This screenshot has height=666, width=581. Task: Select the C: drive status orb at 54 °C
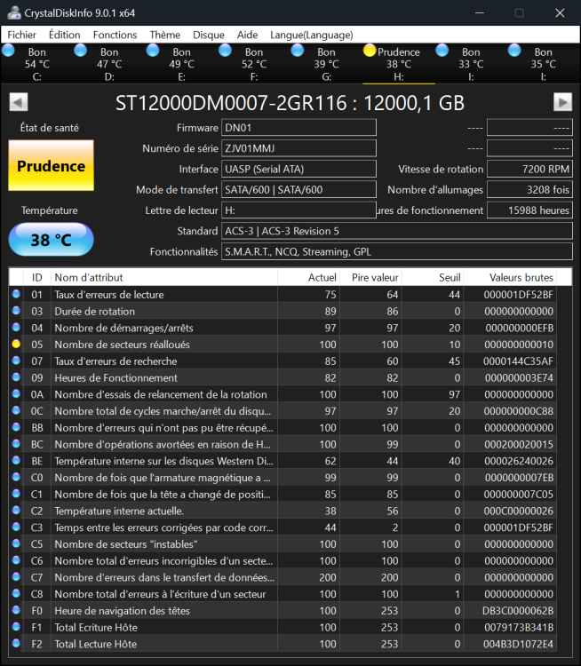tap(10, 52)
